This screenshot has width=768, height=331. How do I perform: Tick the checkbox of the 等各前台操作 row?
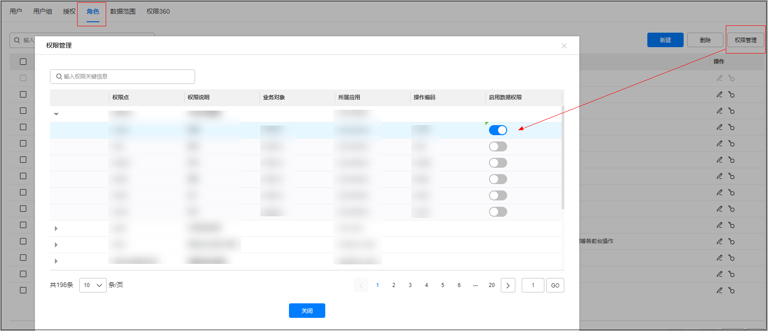(x=23, y=241)
